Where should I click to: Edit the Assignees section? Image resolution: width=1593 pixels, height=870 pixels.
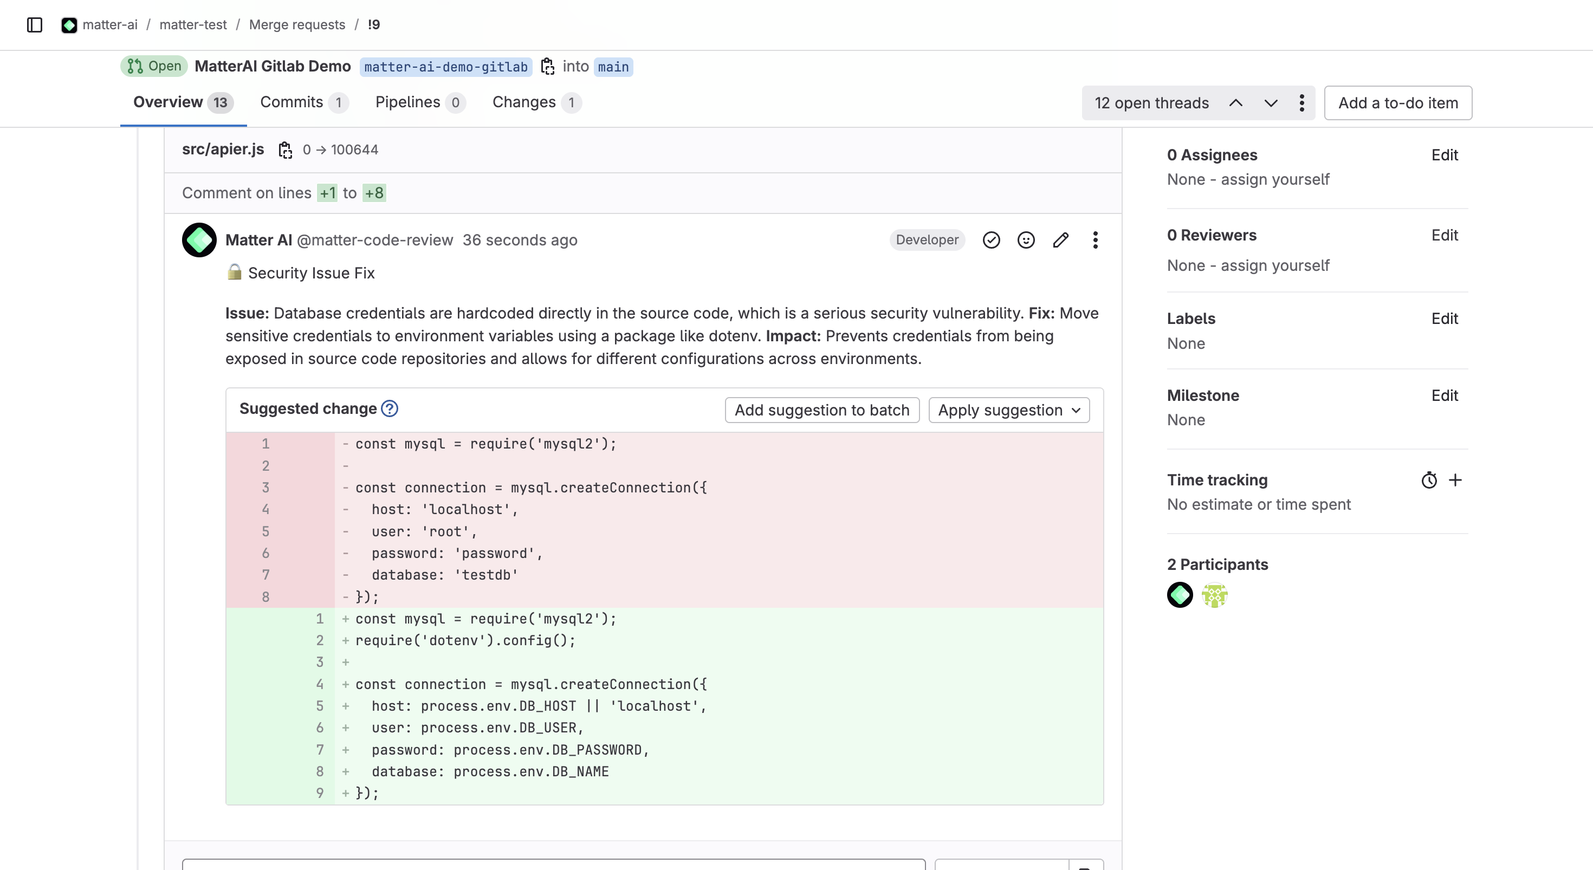pyautogui.click(x=1444, y=155)
